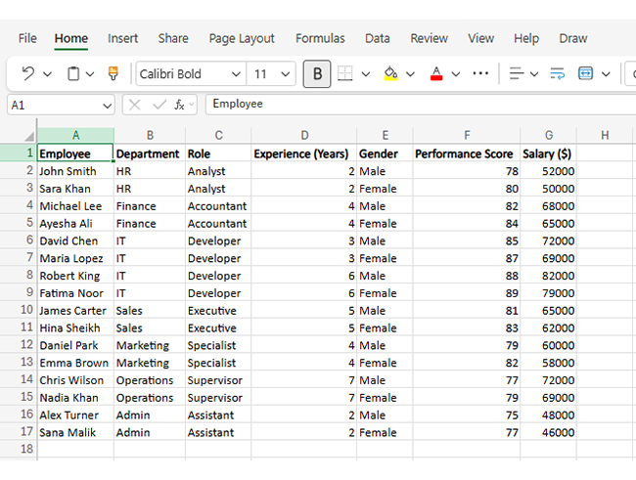Click Daniel Park's Specialist role cell
The height and width of the screenshot is (480, 636).
click(x=218, y=346)
